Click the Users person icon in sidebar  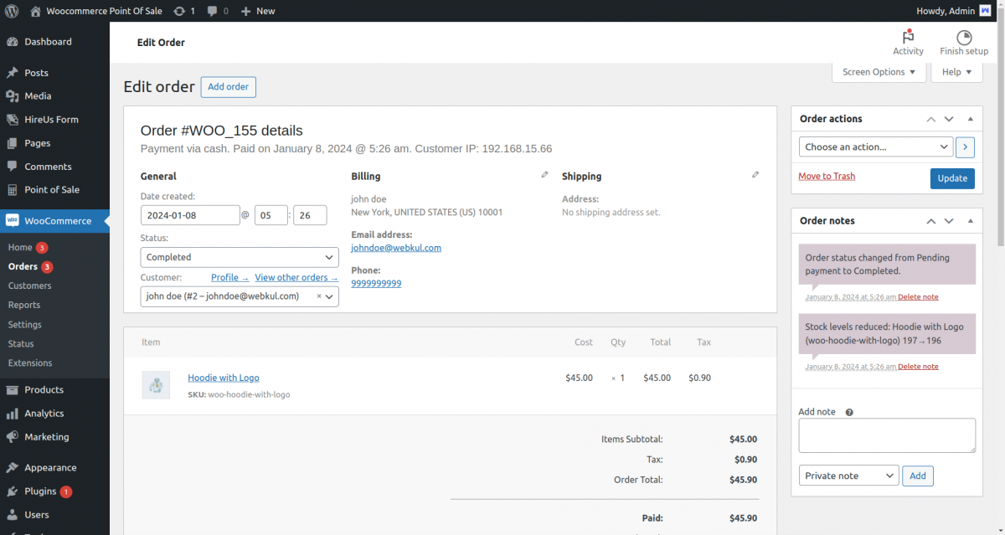coord(13,515)
